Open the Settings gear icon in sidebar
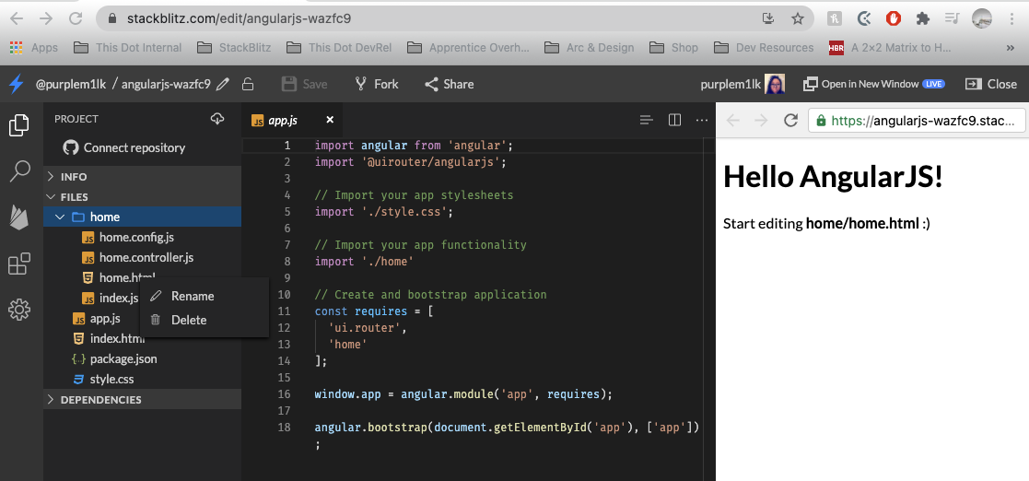Viewport: 1029px width, 481px height. (x=19, y=309)
